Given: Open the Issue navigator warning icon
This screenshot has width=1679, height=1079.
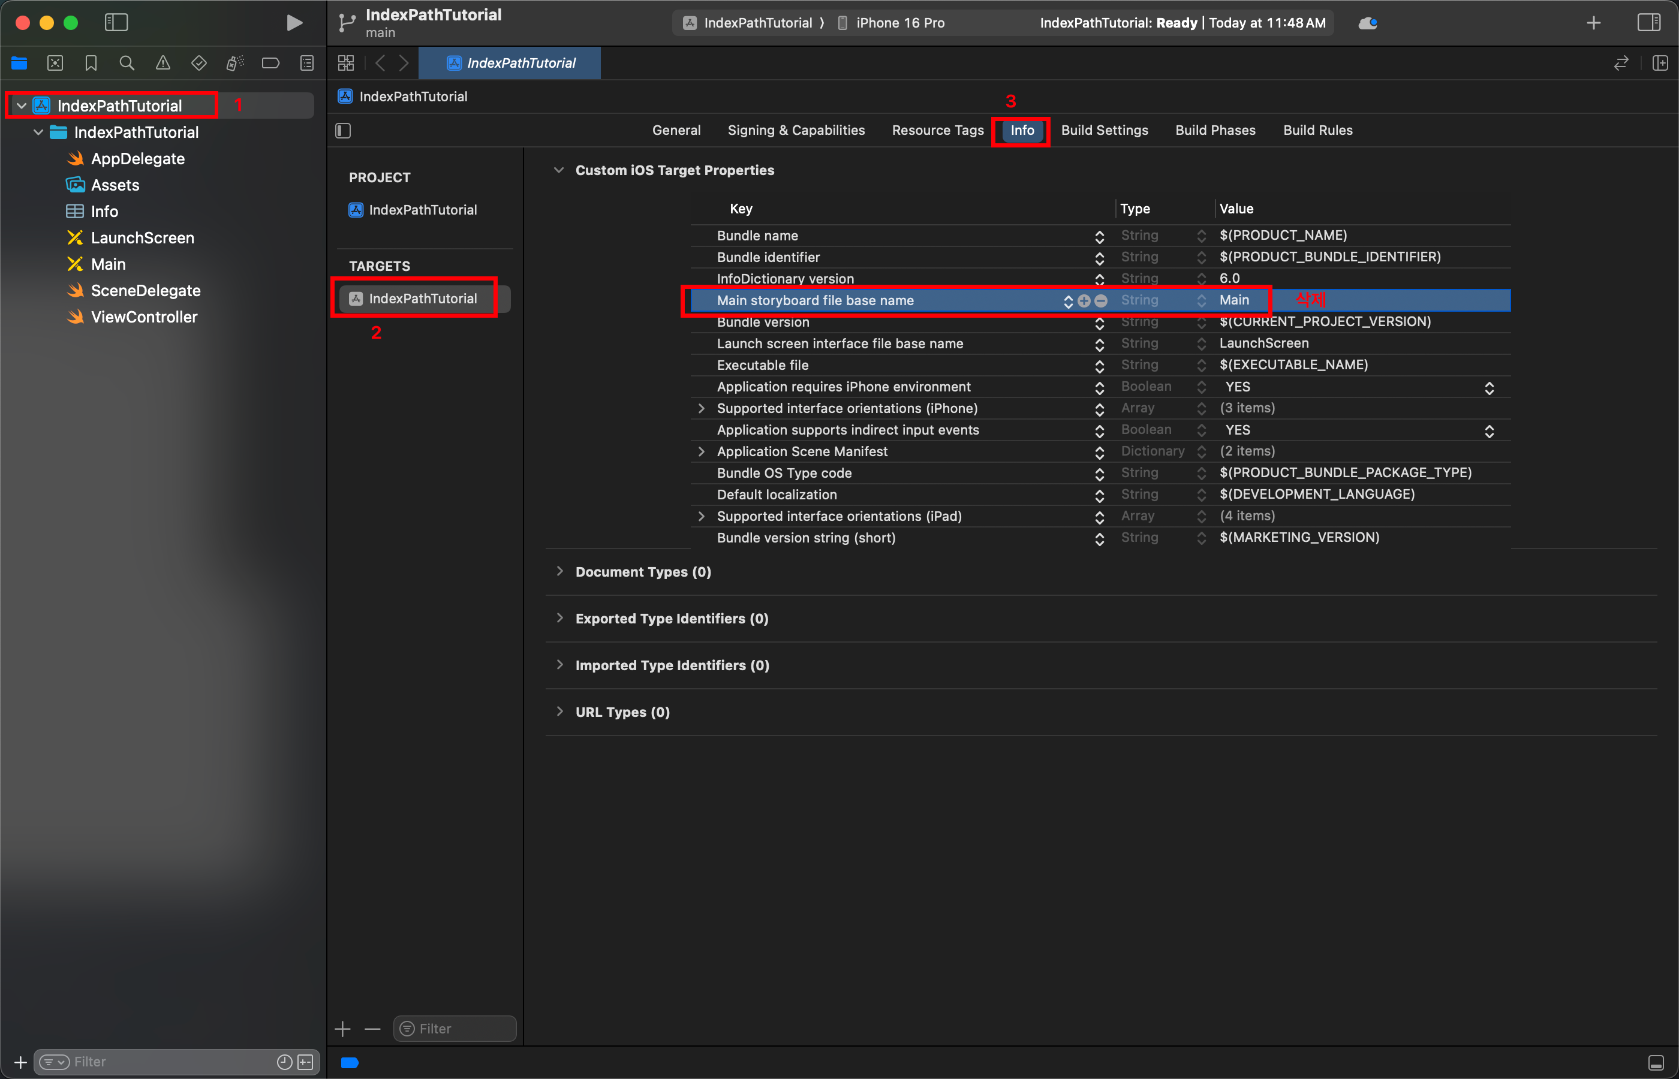Looking at the screenshot, I should tap(163, 63).
